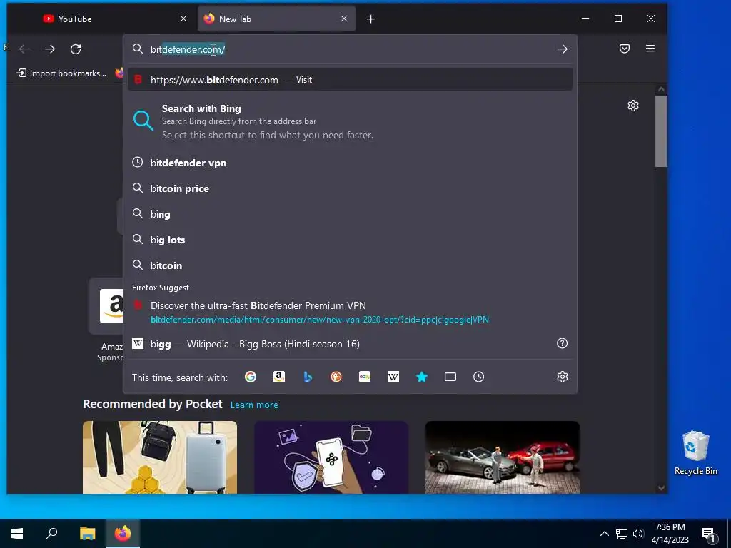
Task: Click the scrollbar down arrow
Action: [x=661, y=488]
